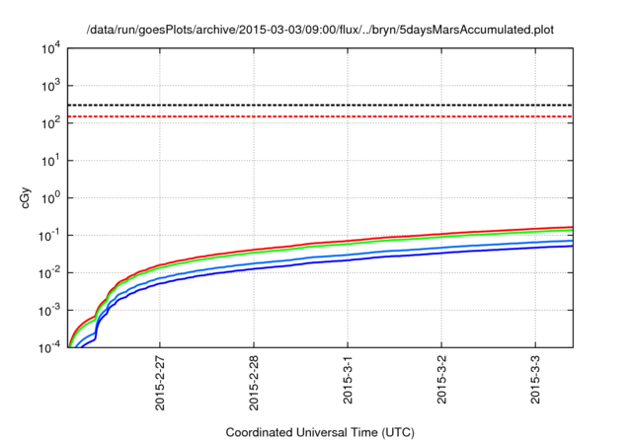This screenshot has width=632, height=442.
Task: Click the plot file path title
Action: coord(320,30)
